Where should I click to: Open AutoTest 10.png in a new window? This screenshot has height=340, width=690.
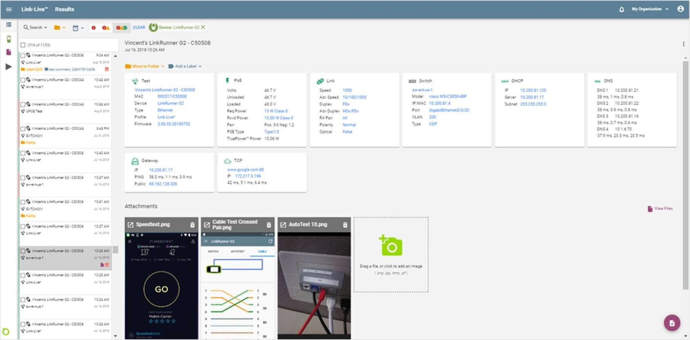click(283, 225)
